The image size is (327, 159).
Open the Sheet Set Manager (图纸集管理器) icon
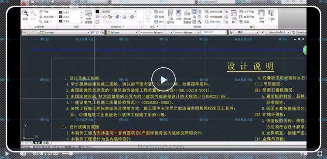[x=187, y=17]
